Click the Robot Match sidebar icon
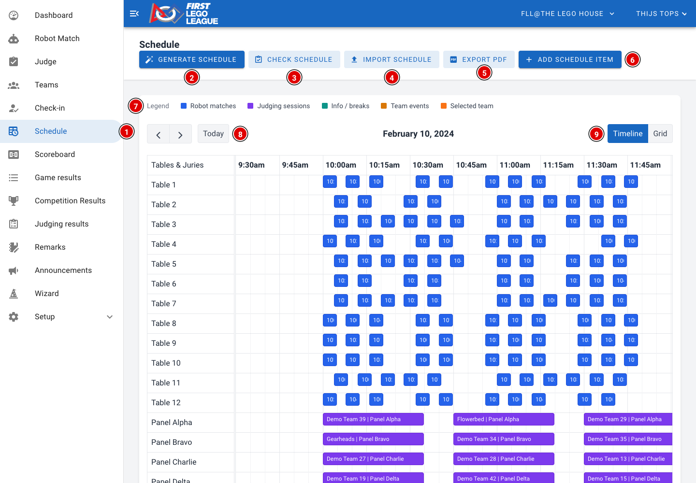Screen dimensions: 696x483 point(14,39)
